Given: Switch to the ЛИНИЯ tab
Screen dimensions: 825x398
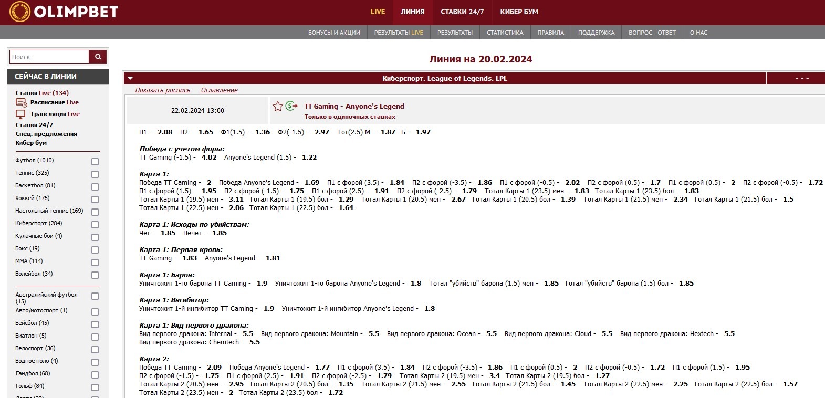Looking at the screenshot, I should click(x=413, y=12).
